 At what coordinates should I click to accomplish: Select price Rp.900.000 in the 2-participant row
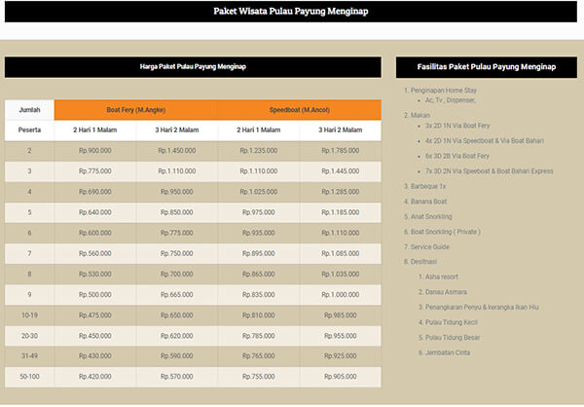(x=95, y=151)
